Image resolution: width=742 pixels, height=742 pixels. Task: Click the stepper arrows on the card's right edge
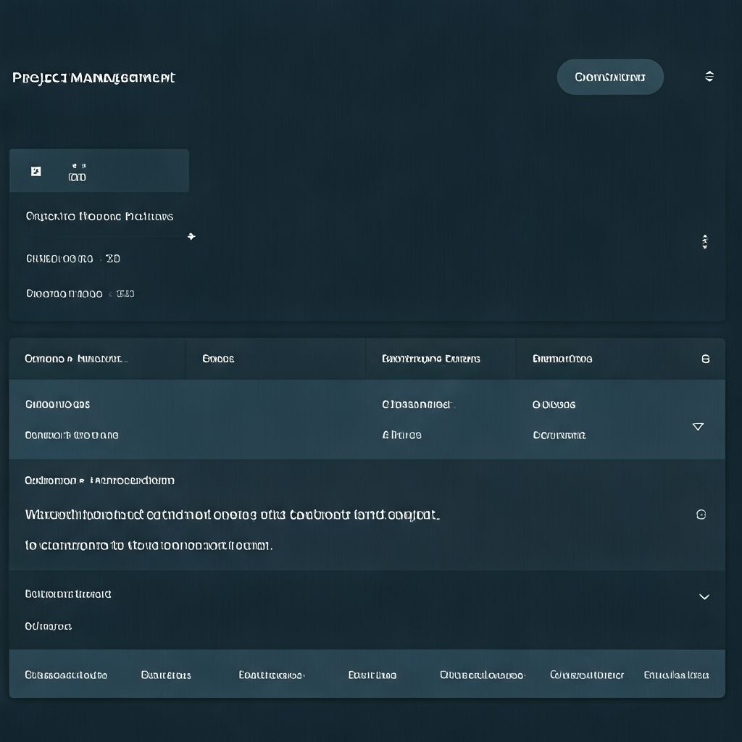[704, 242]
